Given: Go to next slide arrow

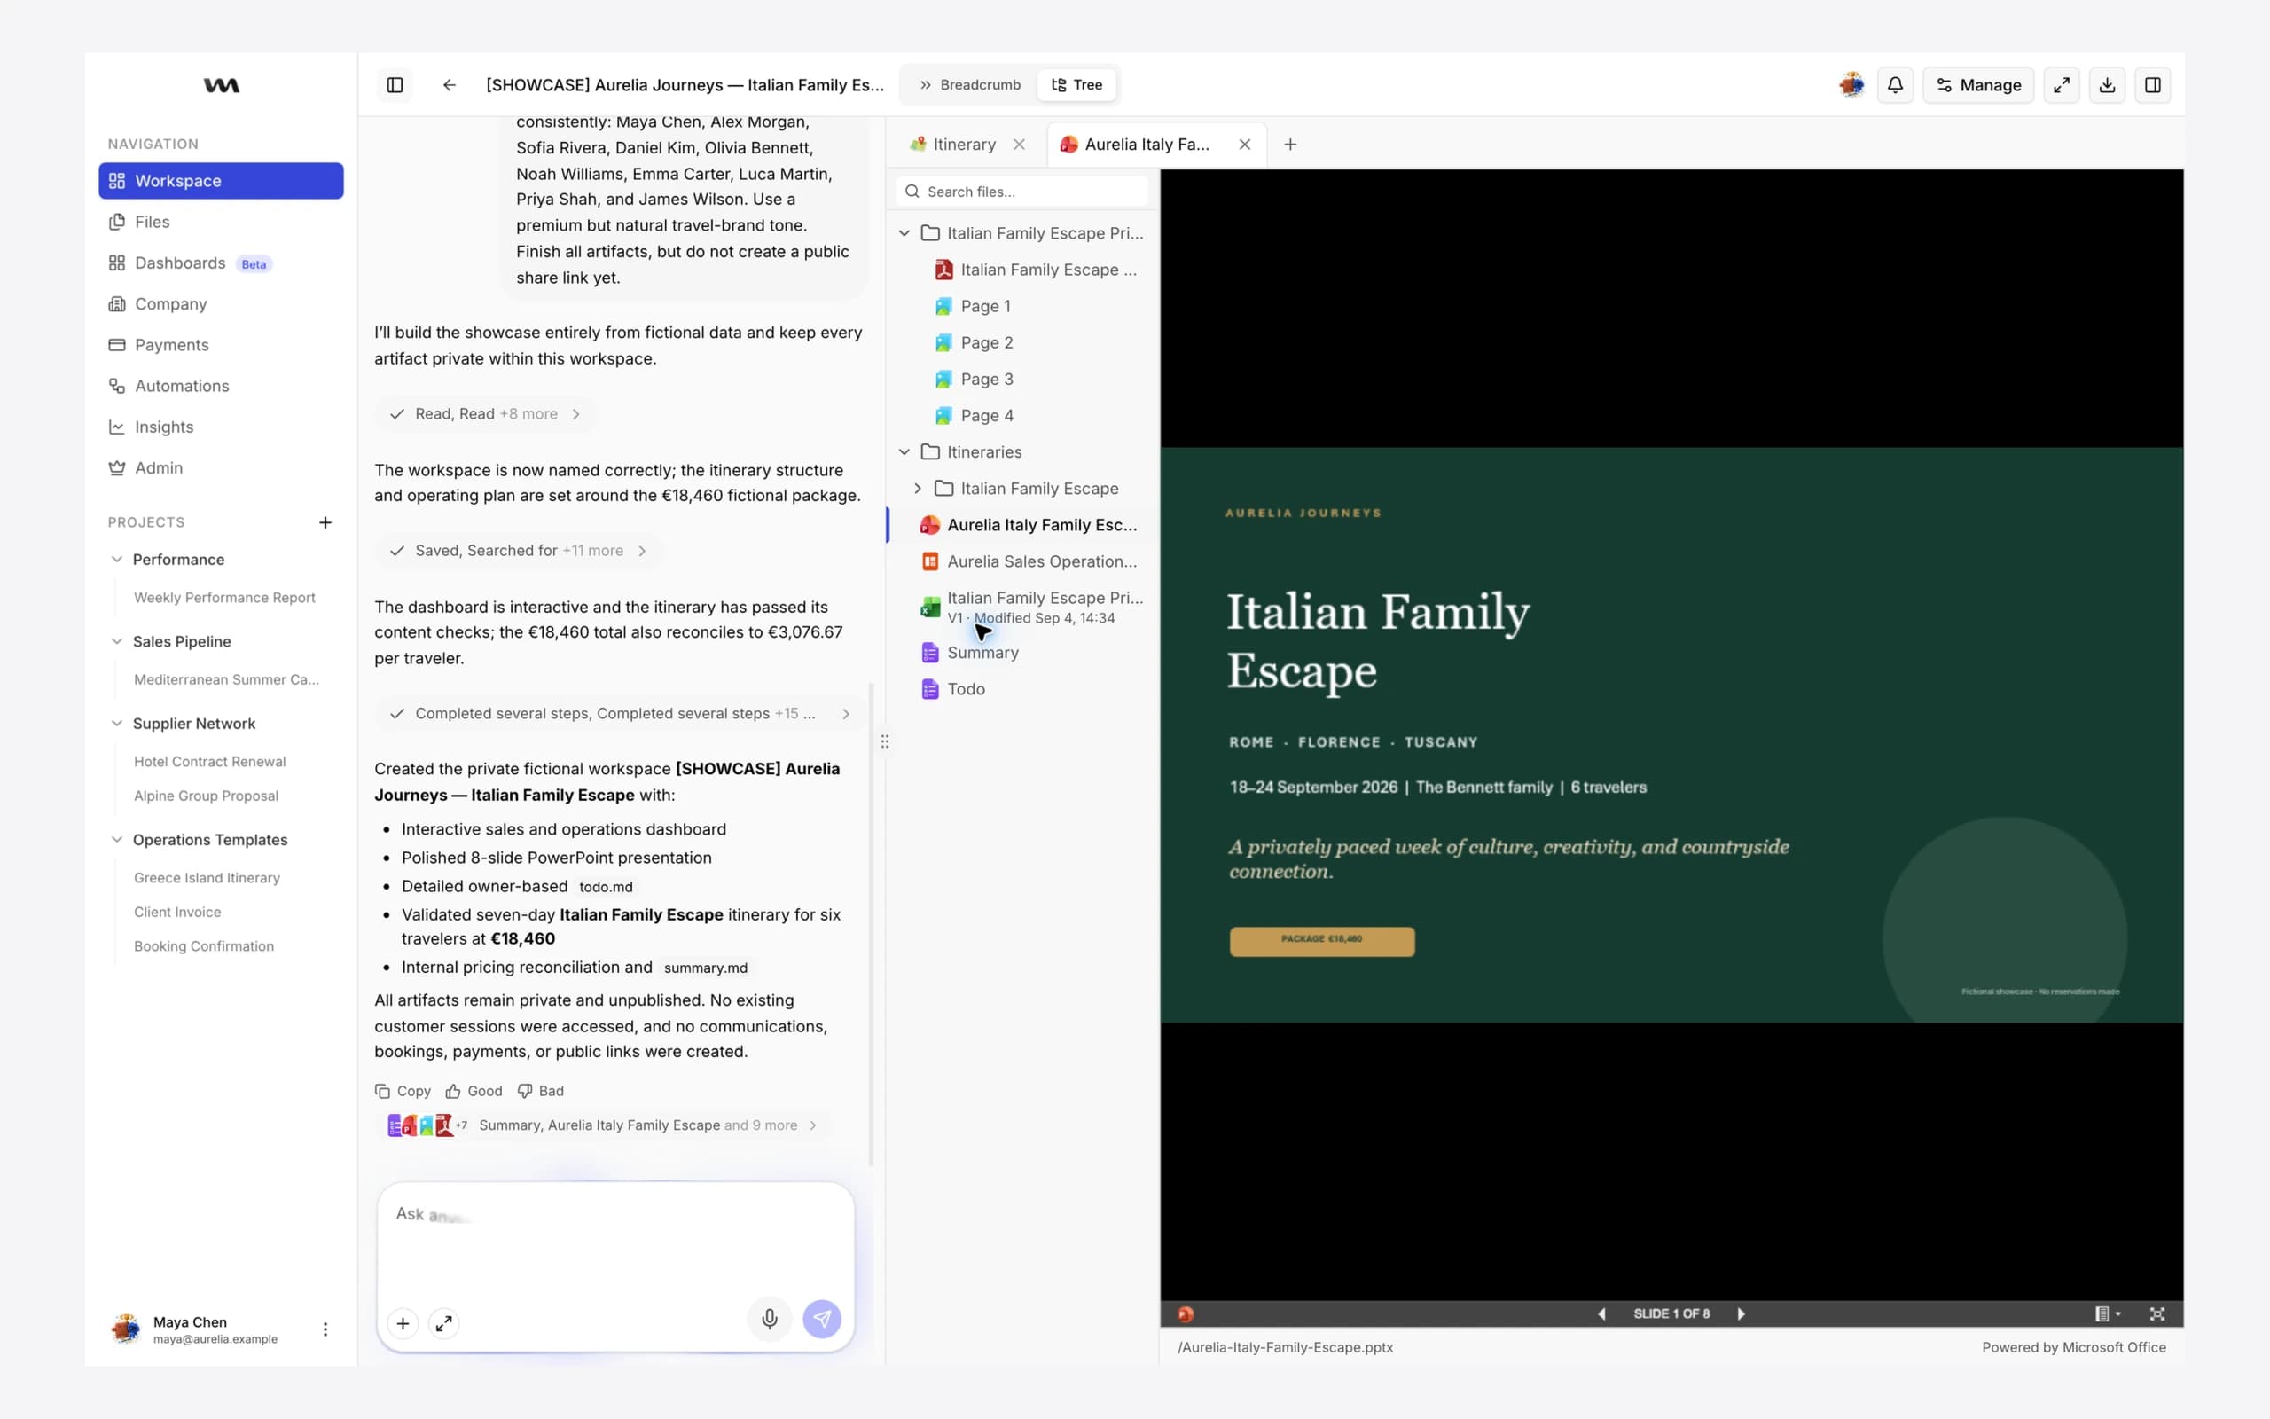Looking at the screenshot, I should tap(1740, 1313).
